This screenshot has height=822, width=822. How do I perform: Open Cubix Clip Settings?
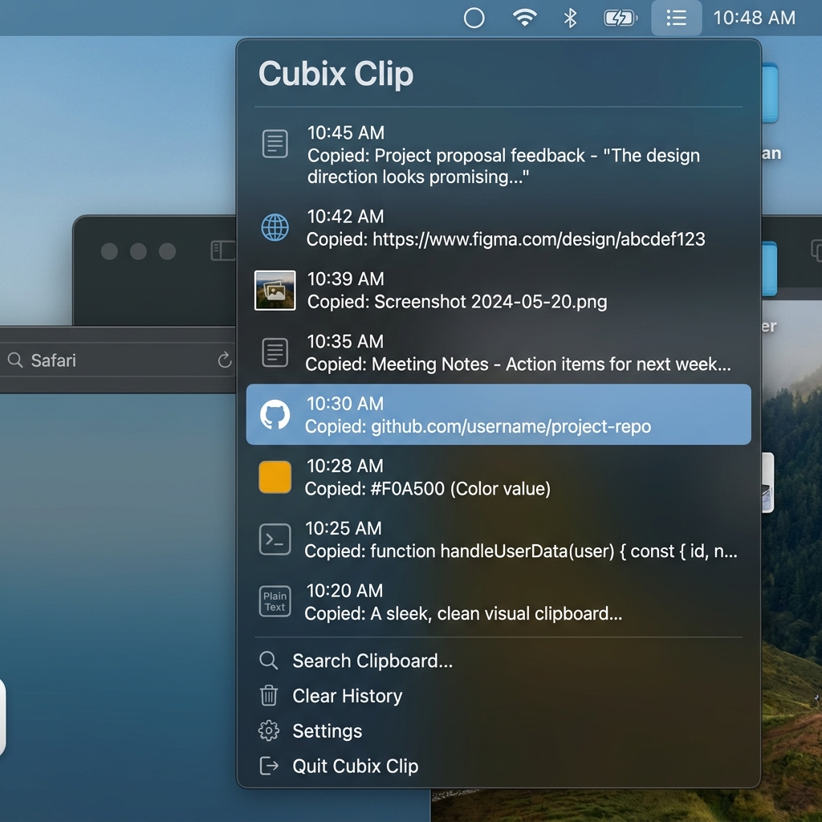pos(498,730)
